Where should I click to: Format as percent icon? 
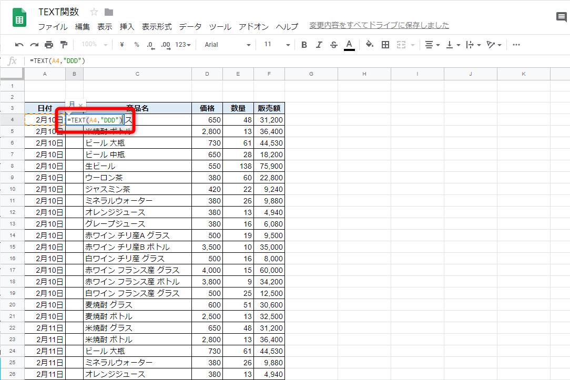pyautogui.click(x=137, y=44)
